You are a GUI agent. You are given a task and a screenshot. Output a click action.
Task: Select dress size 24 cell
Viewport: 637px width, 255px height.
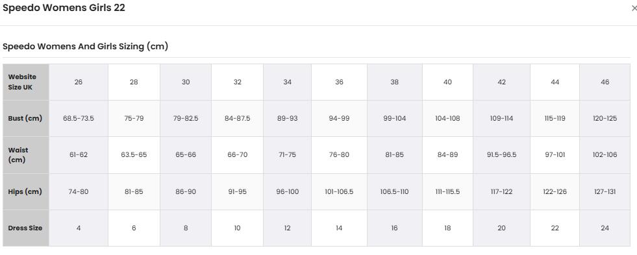tap(605, 228)
